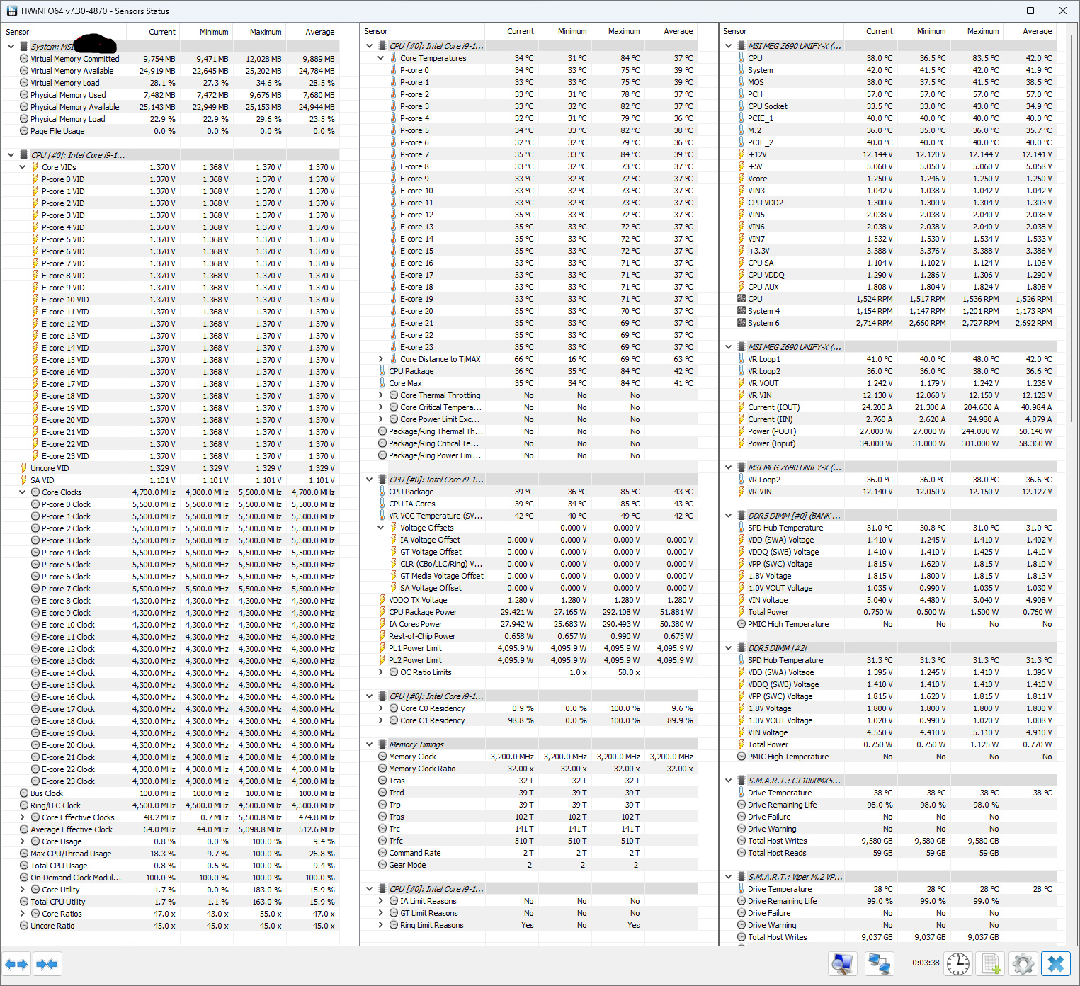The image size is (1080, 986).
Task: Open the networked computers remote icon
Action: 879,964
